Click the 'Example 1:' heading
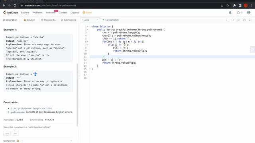The image size is (255, 143). pyautogui.click(x=10, y=29)
